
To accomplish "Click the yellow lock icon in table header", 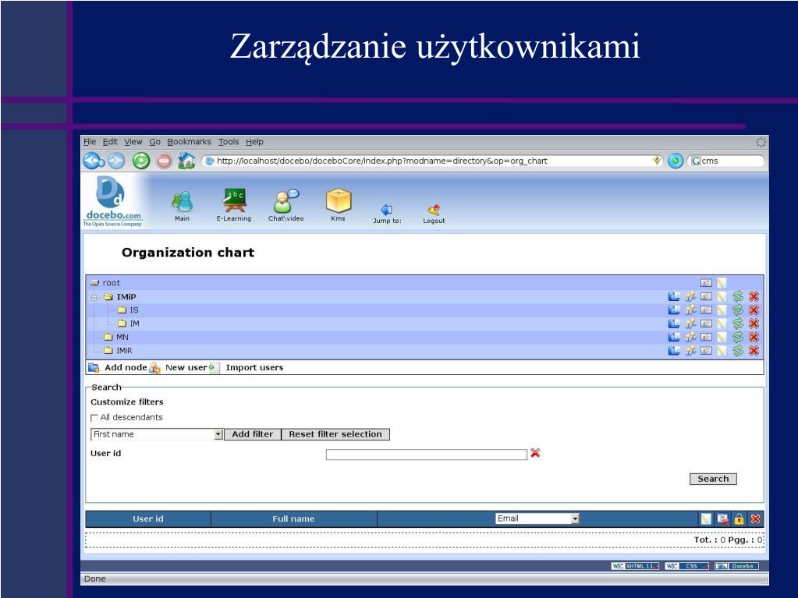I will (739, 518).
